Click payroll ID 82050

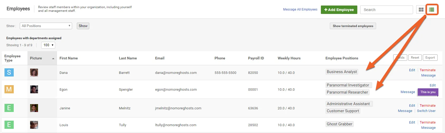[253, 73]
